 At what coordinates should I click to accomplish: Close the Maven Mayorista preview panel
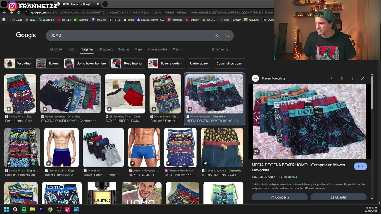click(363, 78)
